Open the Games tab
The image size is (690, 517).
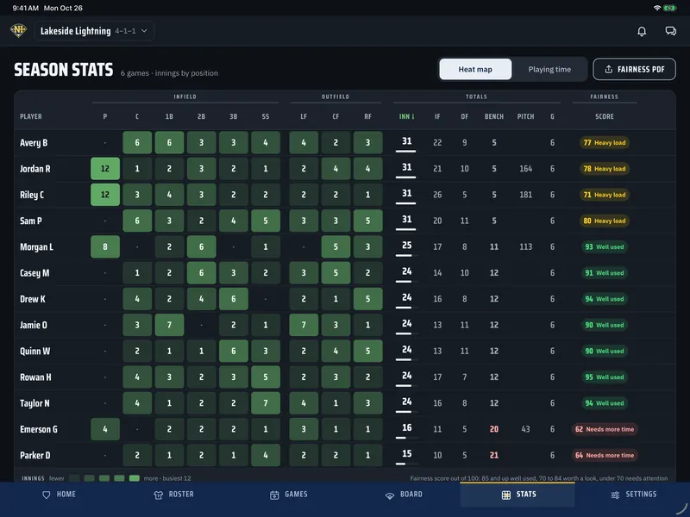click(288, 495)
